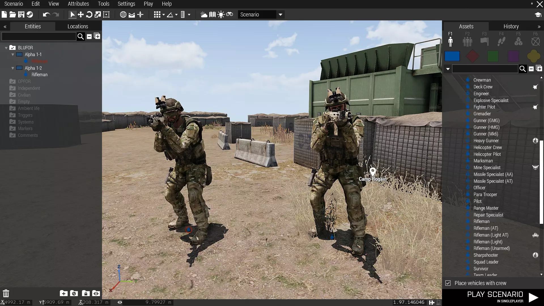Select the green Independent side swatch
The width and height of the screenshot is (544, 306).
point(493,56)
